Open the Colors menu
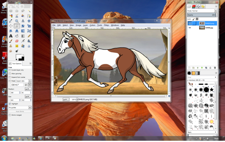225x142 pixels. tap(93, 25)
